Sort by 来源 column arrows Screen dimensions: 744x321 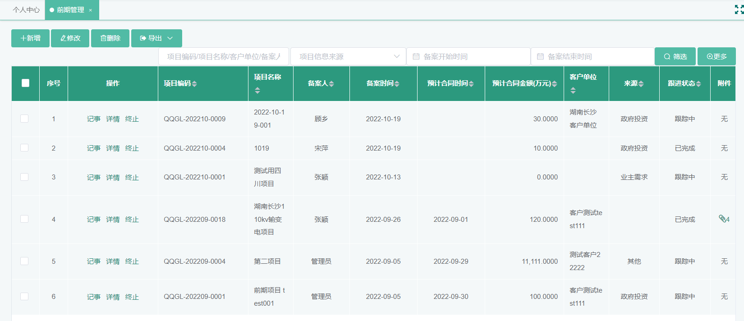641,84
